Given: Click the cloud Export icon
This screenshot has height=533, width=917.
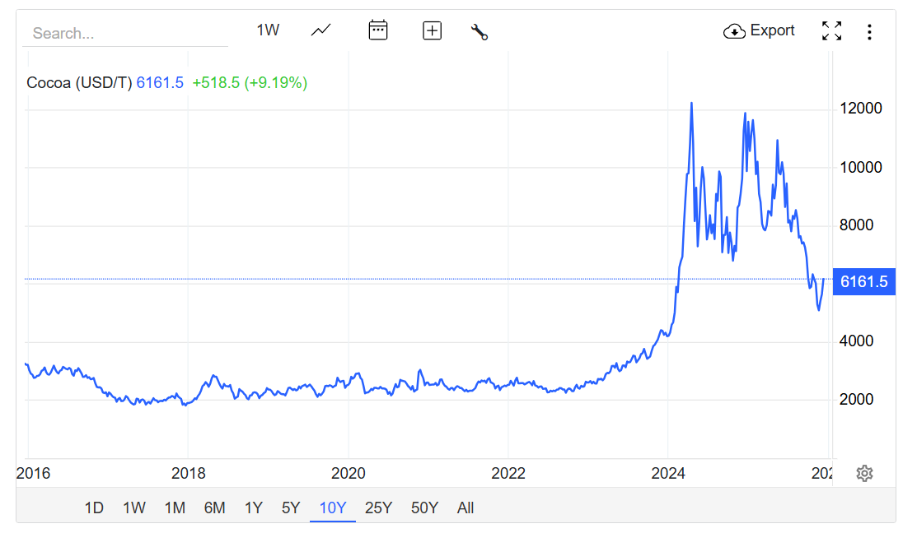Looking at the screenshot, I should (733, 31).
